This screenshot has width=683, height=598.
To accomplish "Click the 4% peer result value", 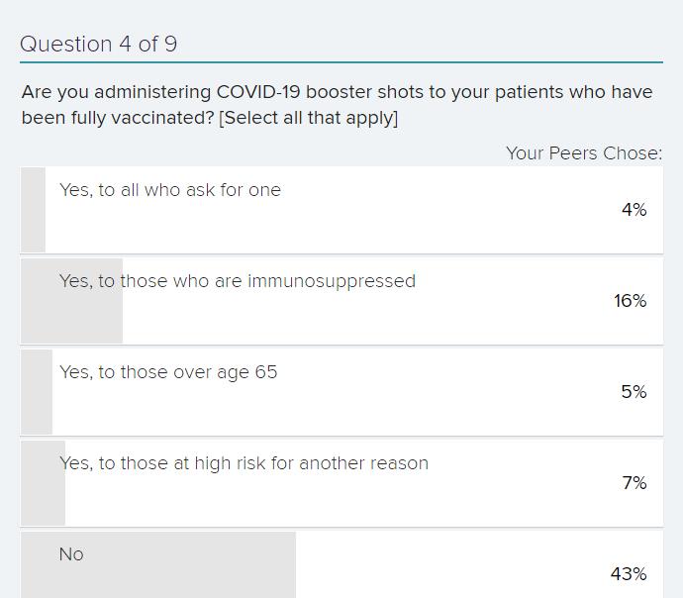I will (634, 210).
